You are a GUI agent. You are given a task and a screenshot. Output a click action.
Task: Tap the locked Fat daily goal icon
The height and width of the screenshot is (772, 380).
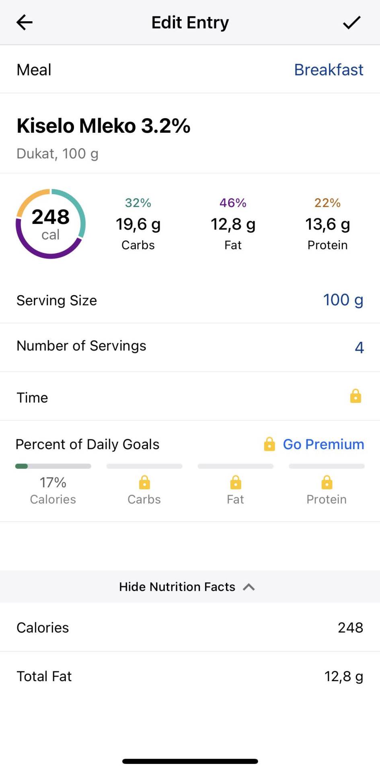click(x=236, y=482)
